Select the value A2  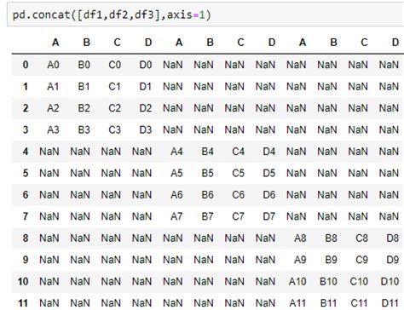coord(53,108)
